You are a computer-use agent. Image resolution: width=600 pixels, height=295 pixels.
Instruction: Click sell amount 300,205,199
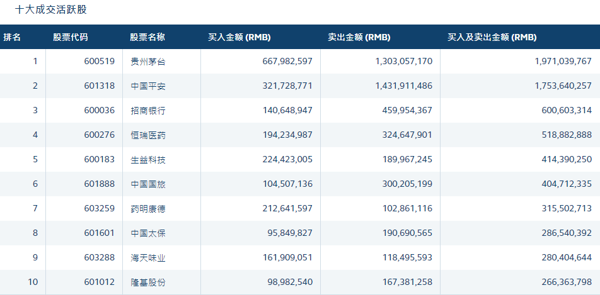coord(407,184)
